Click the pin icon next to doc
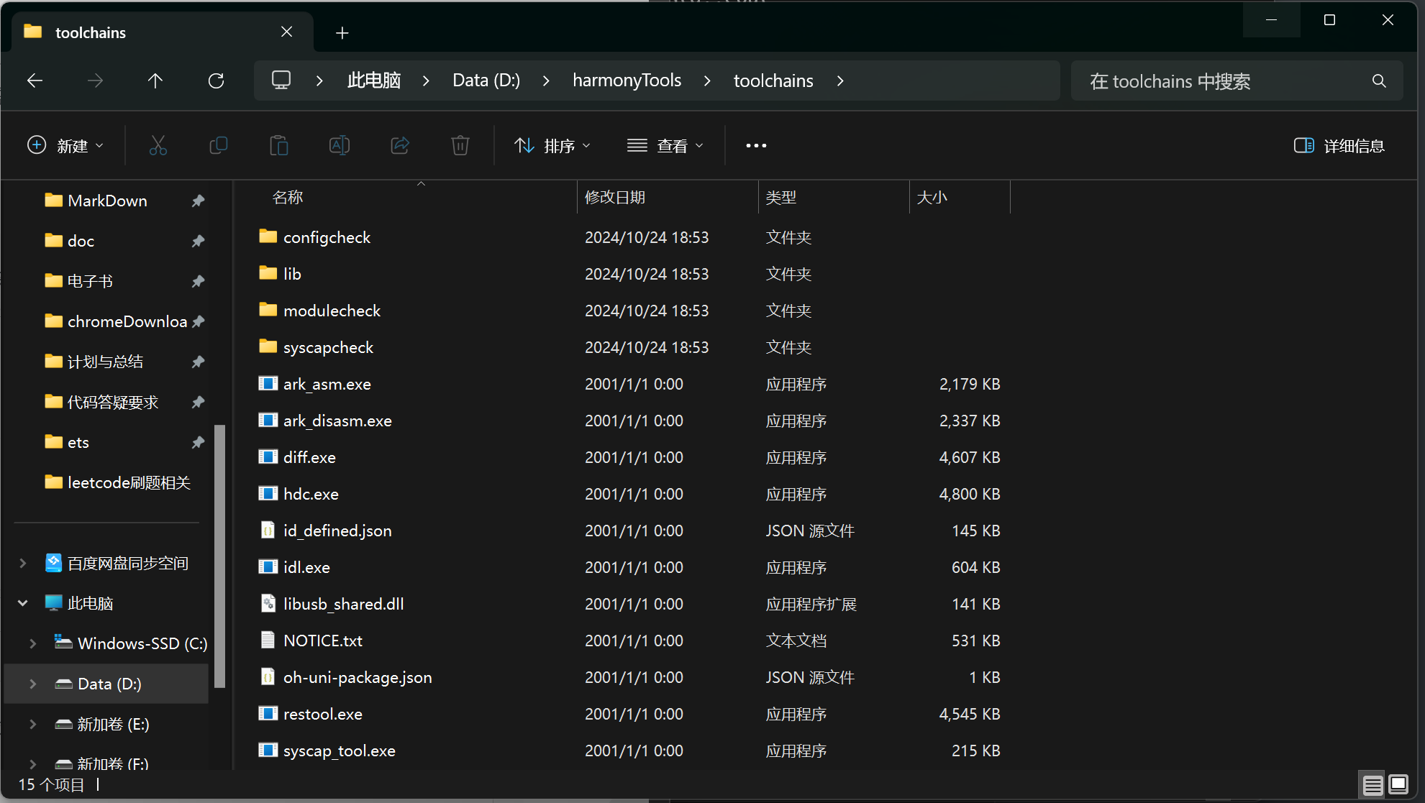 (x=198, y=241)
